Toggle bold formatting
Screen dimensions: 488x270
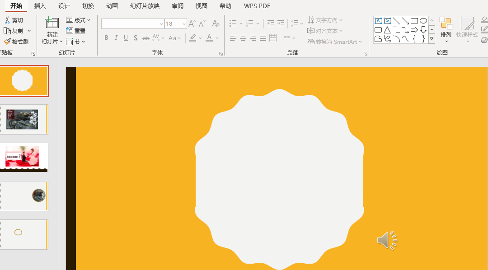(x=106, y=37)
